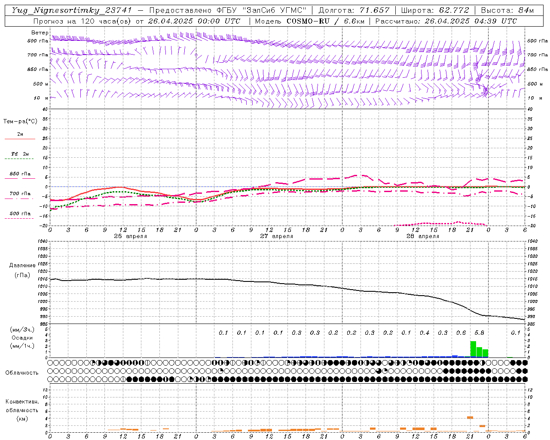Viewport: 550px width, 440px height.
Task: Click the "Ветер" wind panel label
Action: 40,33
